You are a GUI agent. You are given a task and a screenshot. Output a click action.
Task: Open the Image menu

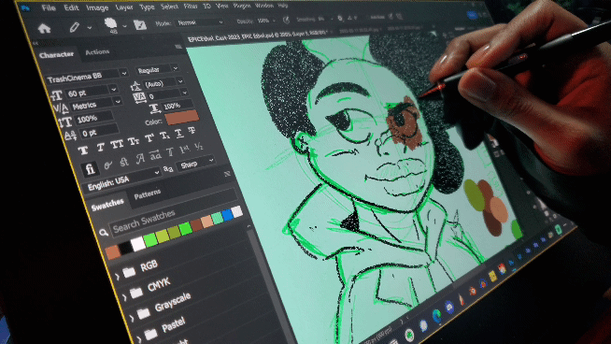pos(97,7)
